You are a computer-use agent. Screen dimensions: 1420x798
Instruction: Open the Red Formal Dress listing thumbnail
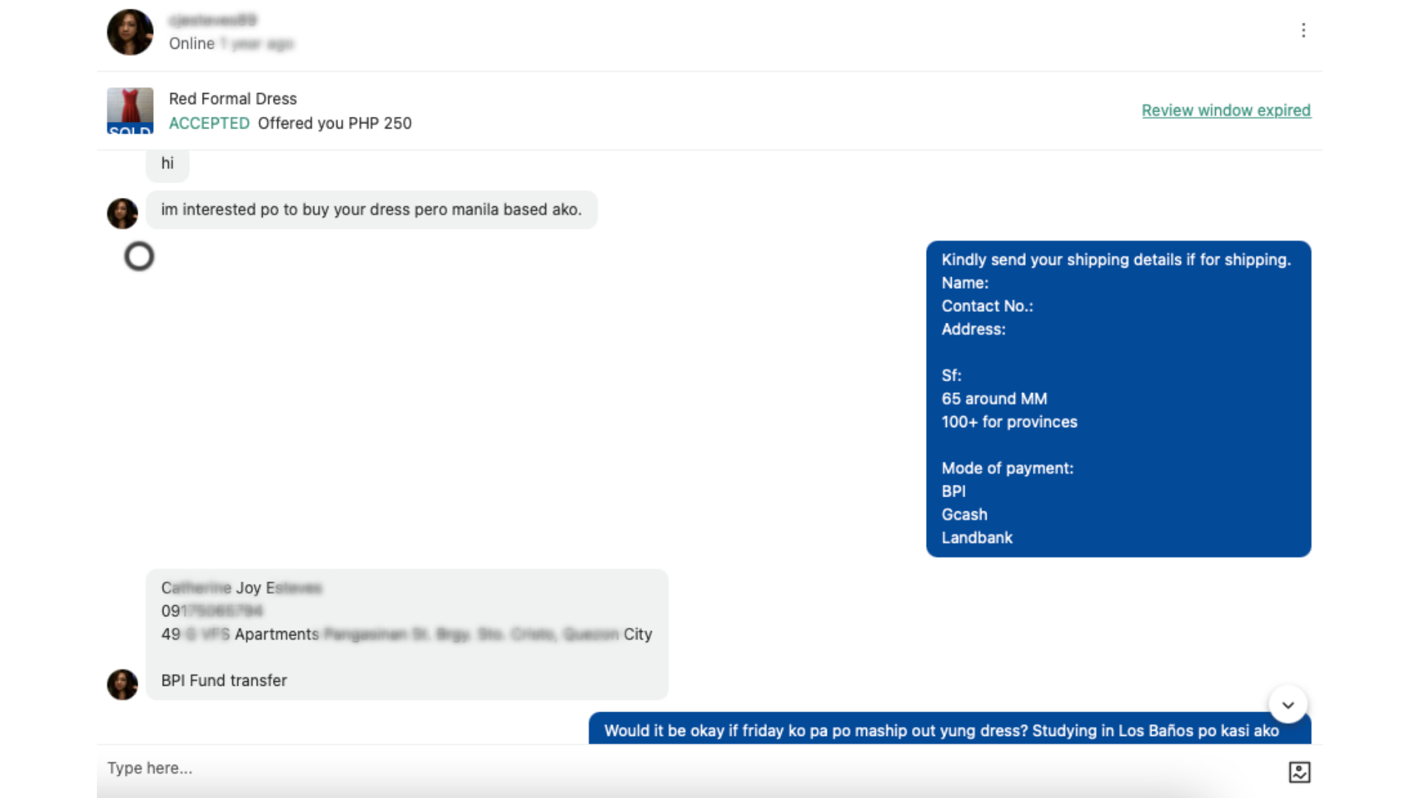(x=130, y=111)
